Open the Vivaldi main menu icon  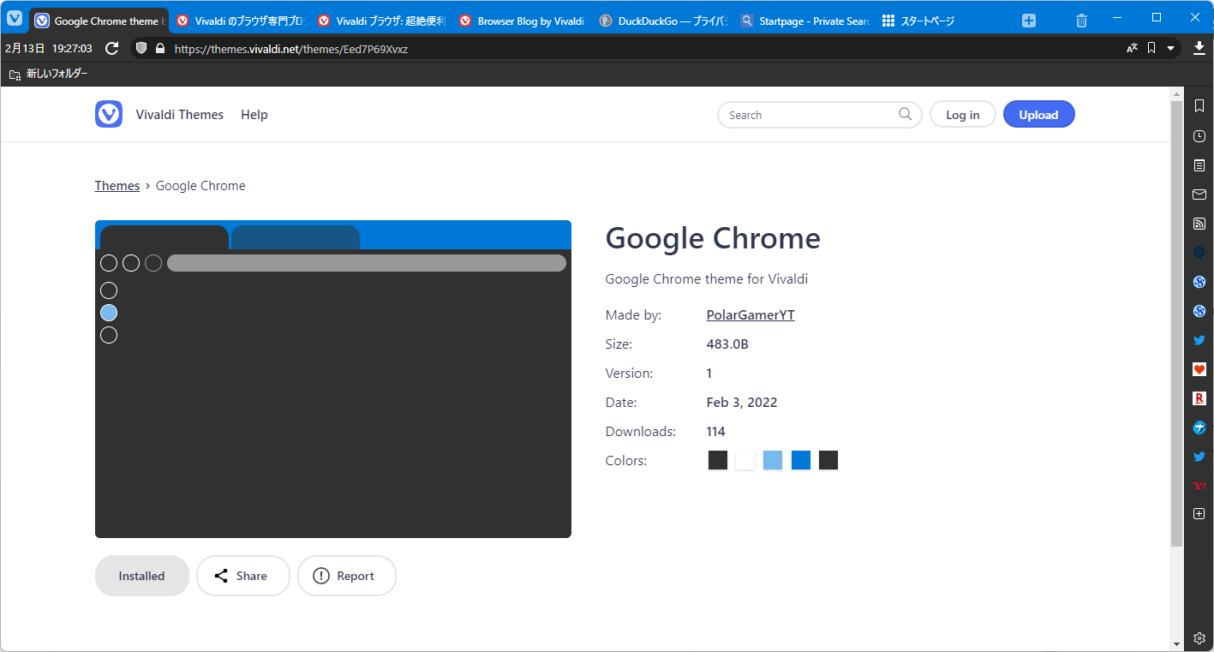click(x=15, y=18)
